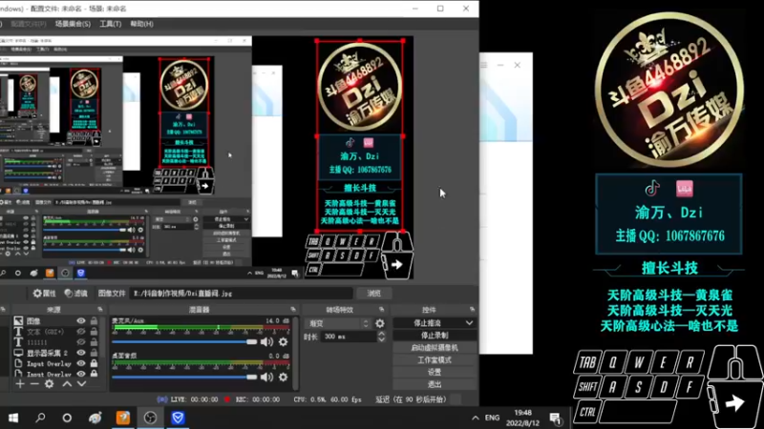Viewport: 764px width, 429px height.
Task: Select the 图像 source type icon
Action: pyautogui.click(x=18, y=320)
